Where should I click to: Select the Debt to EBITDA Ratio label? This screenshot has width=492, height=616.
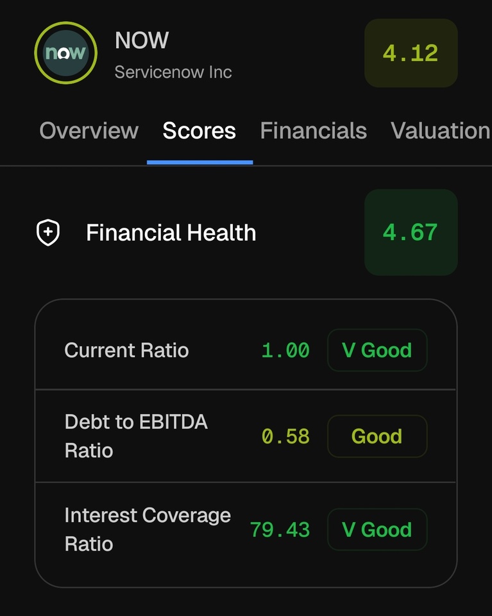[x=136, y=436]
